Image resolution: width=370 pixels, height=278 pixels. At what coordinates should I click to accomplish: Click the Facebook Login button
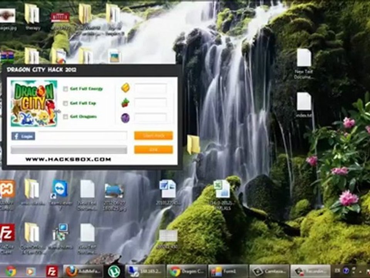pos(23,136)
